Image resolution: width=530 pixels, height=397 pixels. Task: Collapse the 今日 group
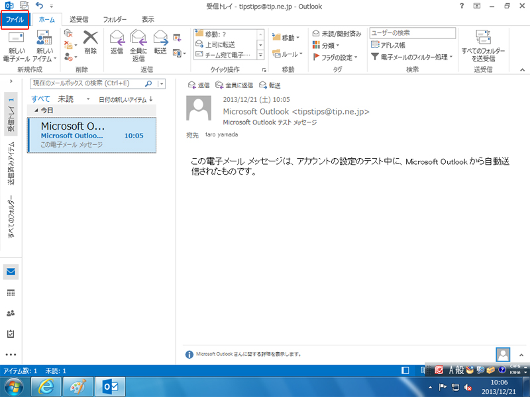(x=36, y=110)
